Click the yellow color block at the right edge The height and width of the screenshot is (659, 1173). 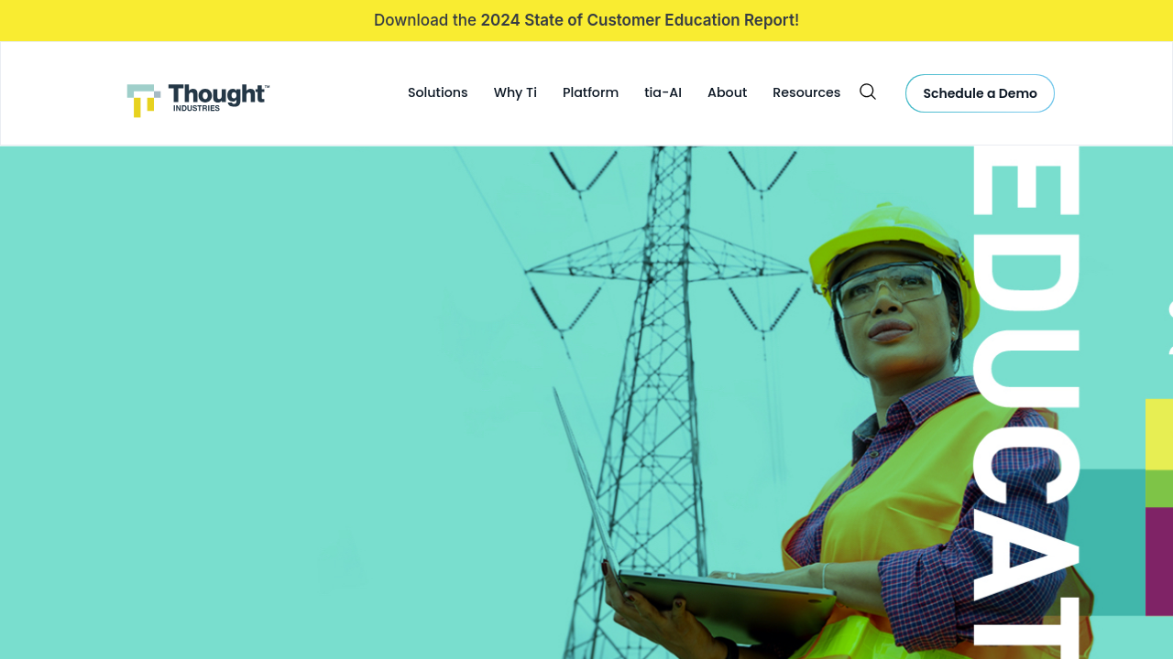tap(1158, 434)
